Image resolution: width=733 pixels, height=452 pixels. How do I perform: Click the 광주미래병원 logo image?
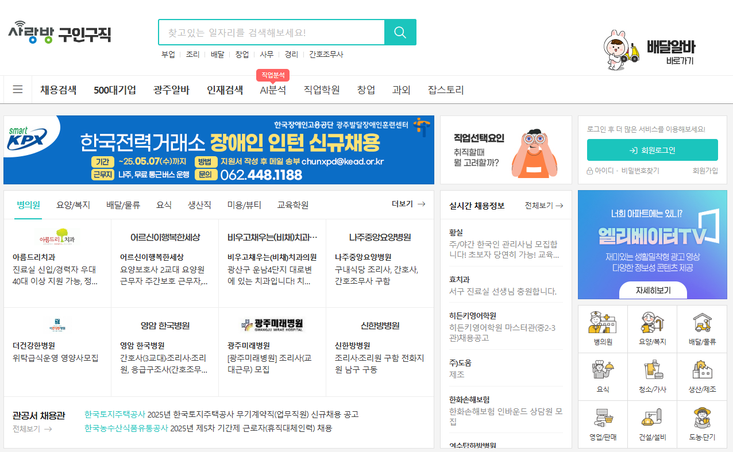[x=272, y=325]
